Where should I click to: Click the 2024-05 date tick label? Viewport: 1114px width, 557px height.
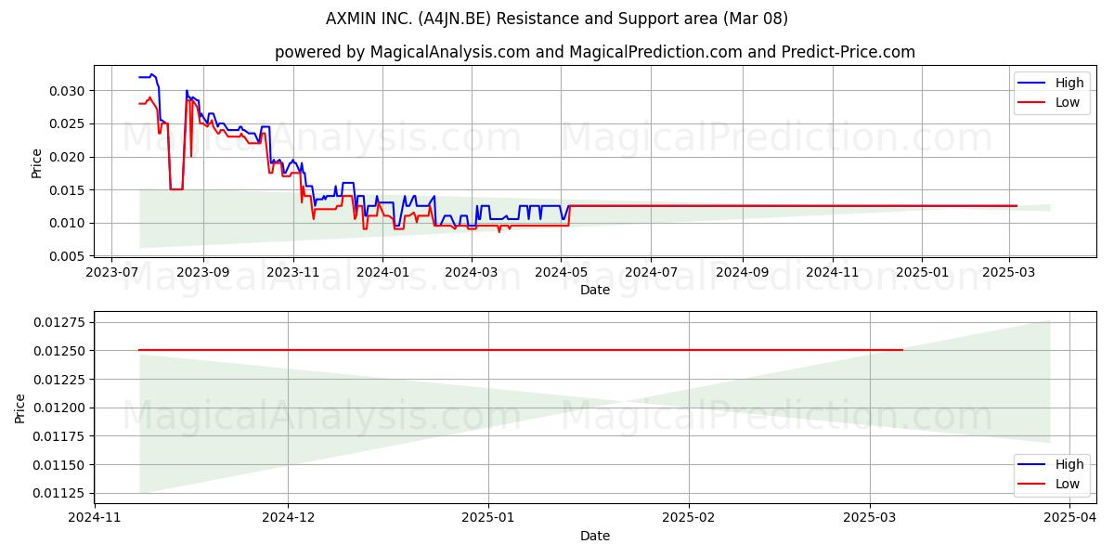click(x=562, y=273)
